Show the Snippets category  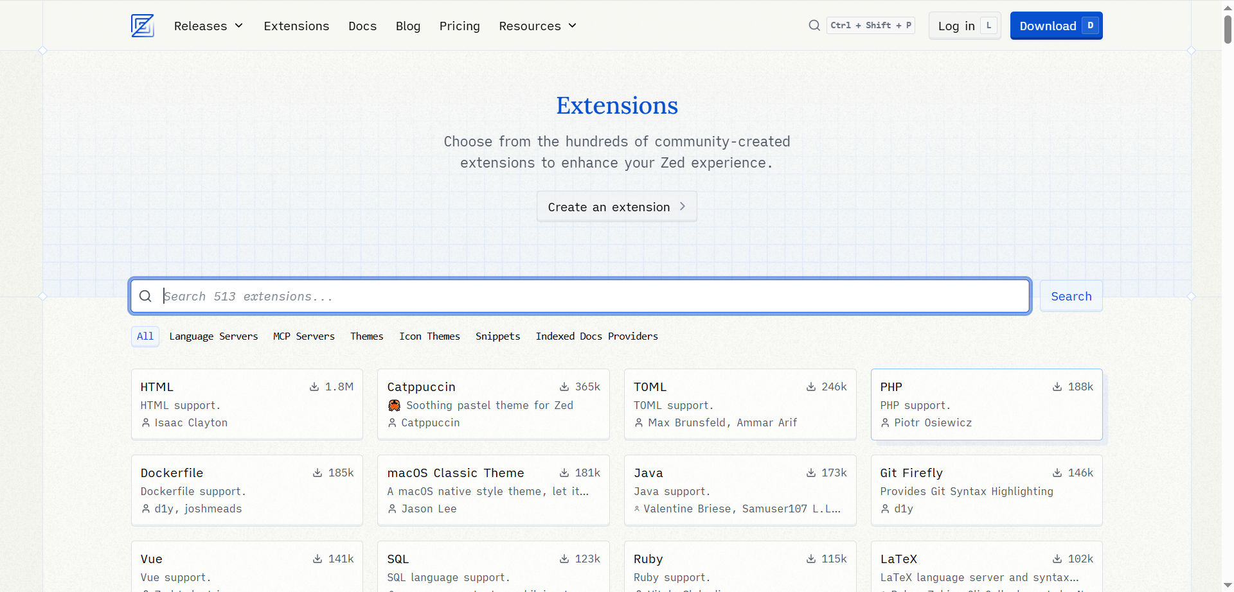coord(497,336)
